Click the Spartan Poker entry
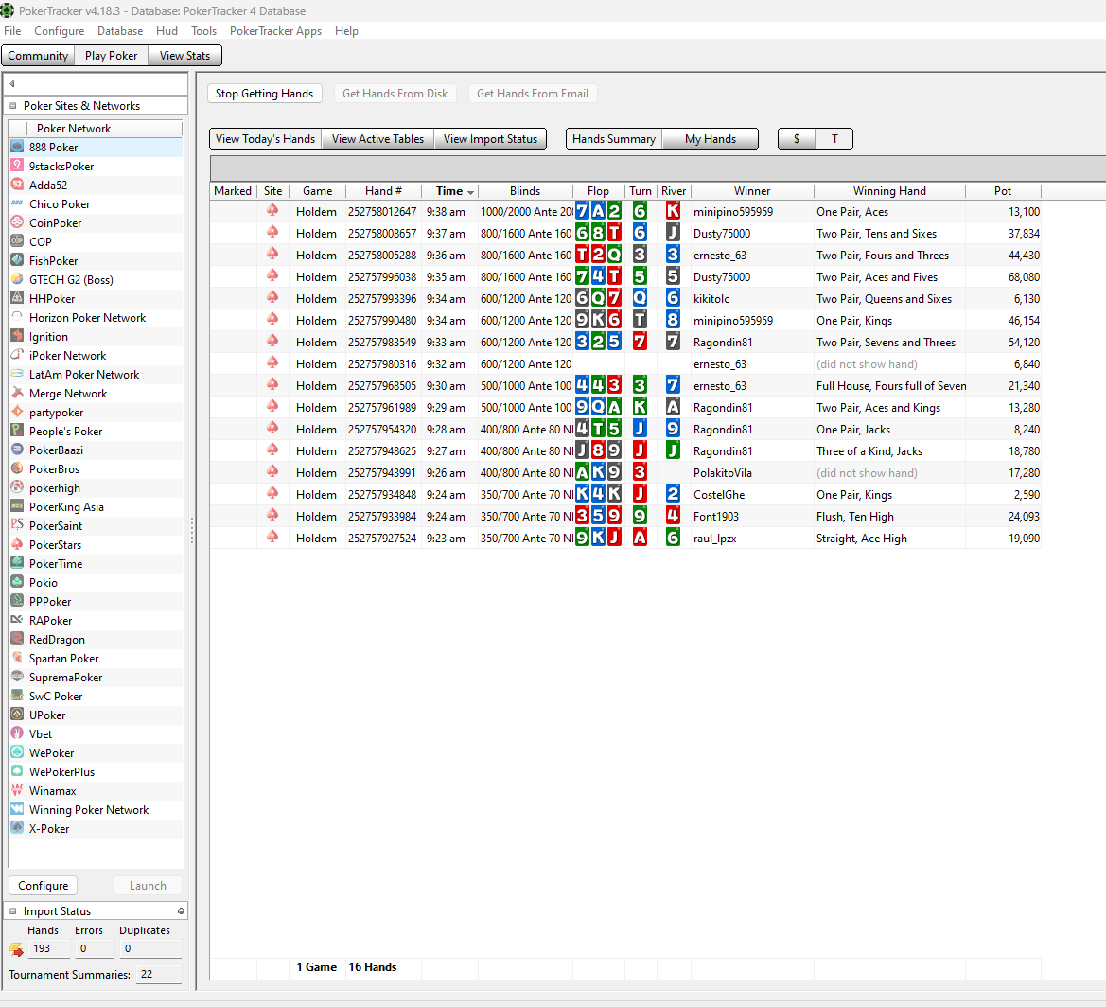Image resolution: width=1106 pixels, height=1007 pixels. tap(96, 659)
